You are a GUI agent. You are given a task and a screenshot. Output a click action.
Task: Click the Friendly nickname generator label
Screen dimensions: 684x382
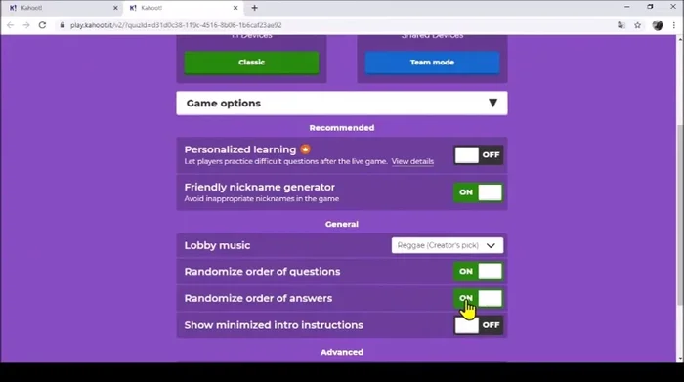[260, 187]
